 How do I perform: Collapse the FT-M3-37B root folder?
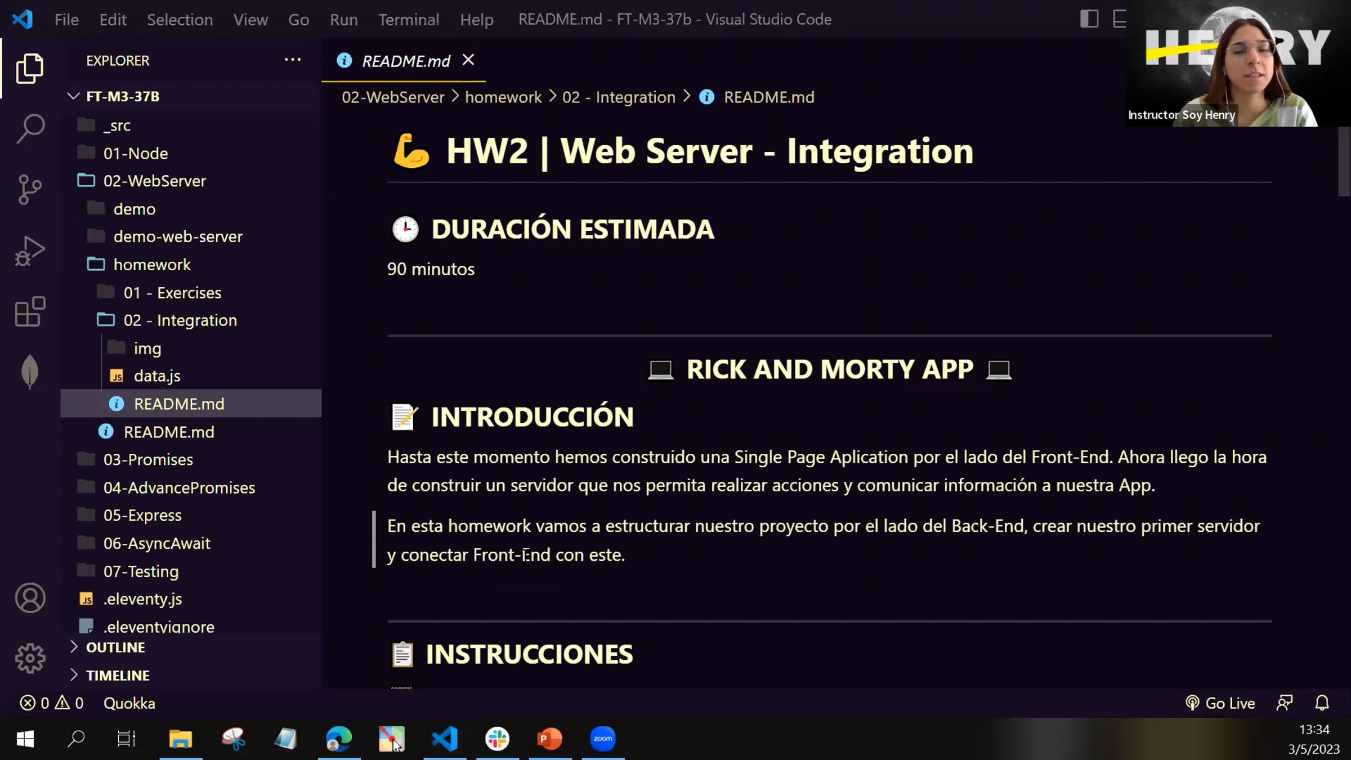click(74, 96)
